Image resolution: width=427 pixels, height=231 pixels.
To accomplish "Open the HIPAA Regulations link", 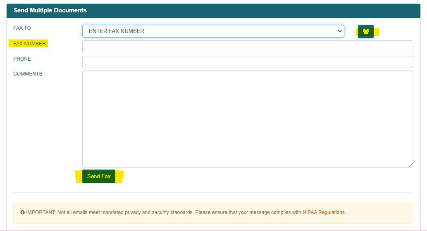I will pos(323,212).
